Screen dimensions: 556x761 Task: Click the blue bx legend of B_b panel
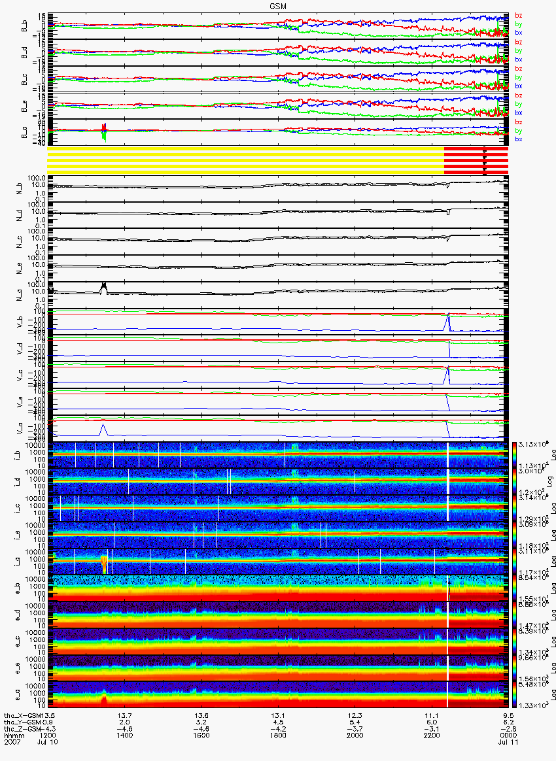point(519,33)
